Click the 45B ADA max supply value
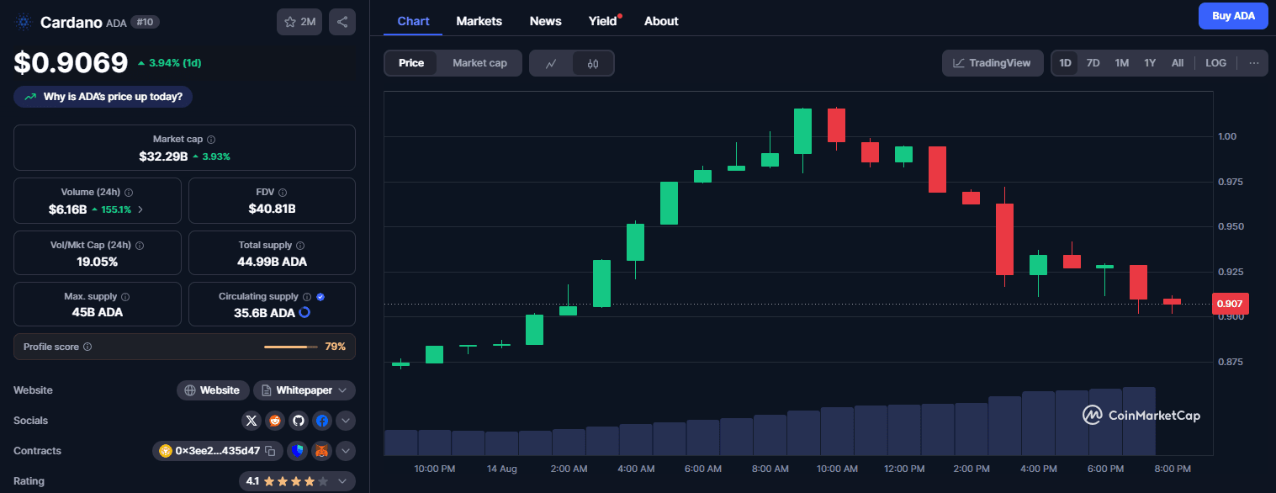Viewport: 1276px width, 493px height. pos(97,312)
